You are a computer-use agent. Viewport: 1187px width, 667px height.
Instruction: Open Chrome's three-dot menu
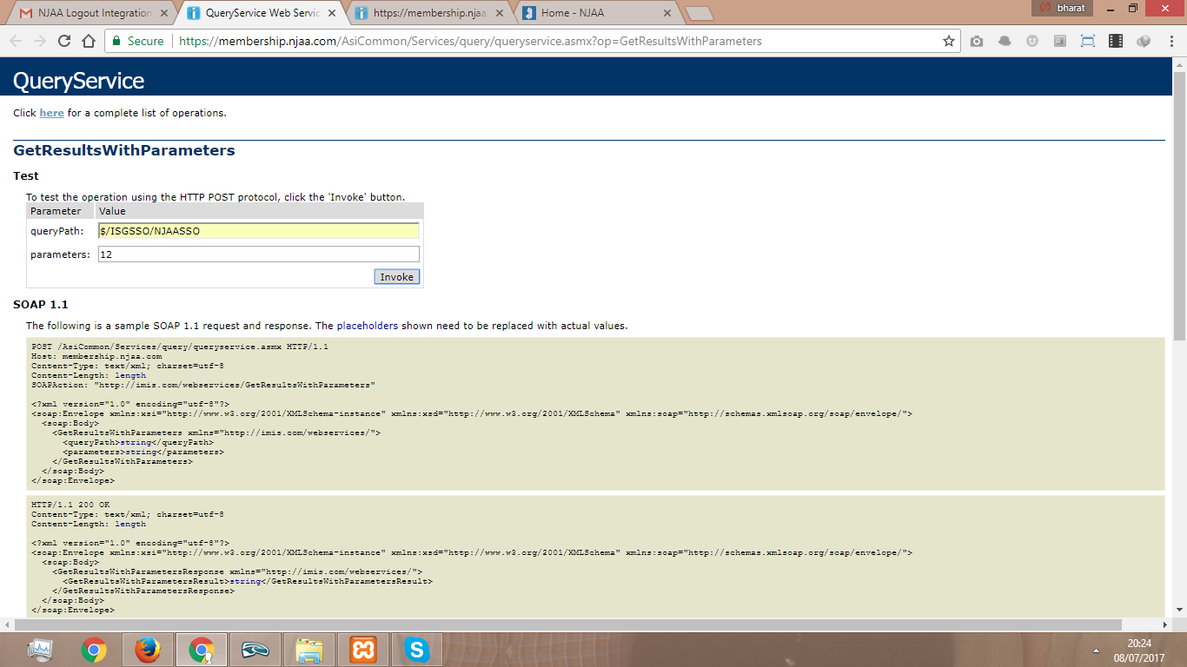tap(1170, 41)
